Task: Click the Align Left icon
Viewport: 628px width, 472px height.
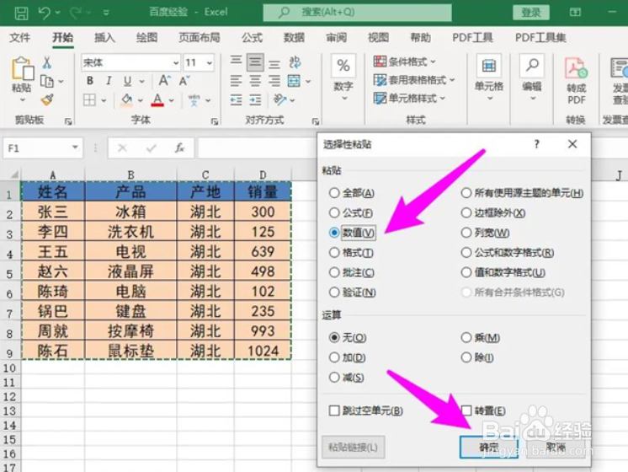Action: click(x=236, y=82)
